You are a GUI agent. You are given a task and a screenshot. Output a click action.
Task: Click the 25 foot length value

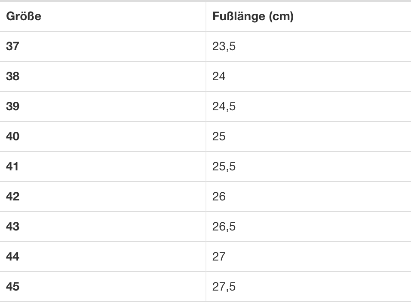pyautogui.click(x=219, y=136)
